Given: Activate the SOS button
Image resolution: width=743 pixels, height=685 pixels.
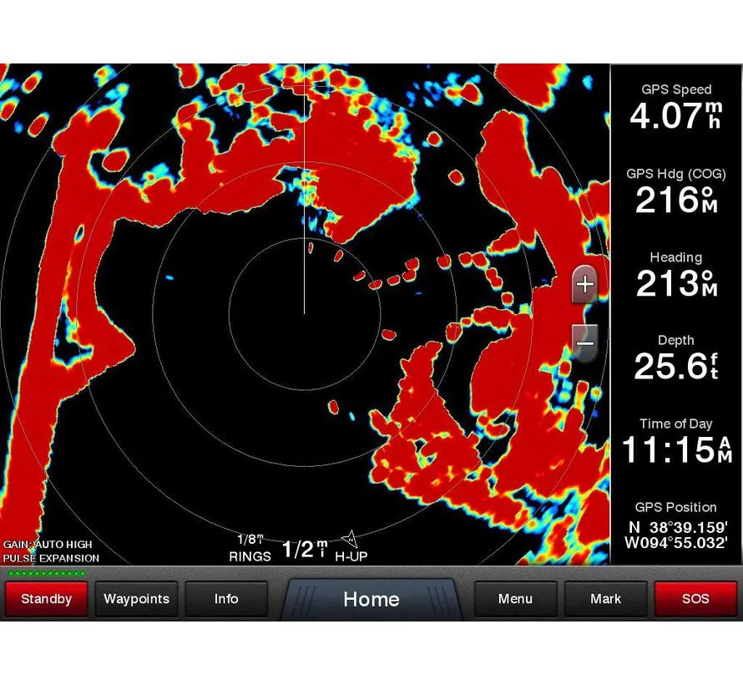Looking at the screenshot, I should click(x=695, y=599).
